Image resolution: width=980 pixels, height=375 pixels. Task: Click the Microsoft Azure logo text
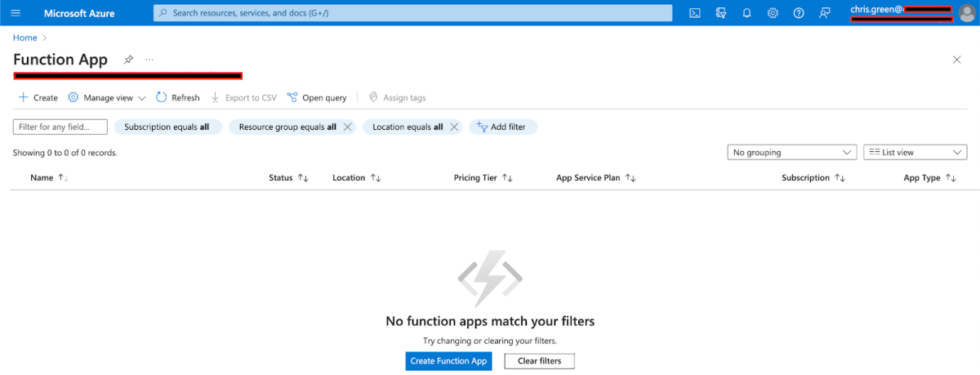pos(79,13)
